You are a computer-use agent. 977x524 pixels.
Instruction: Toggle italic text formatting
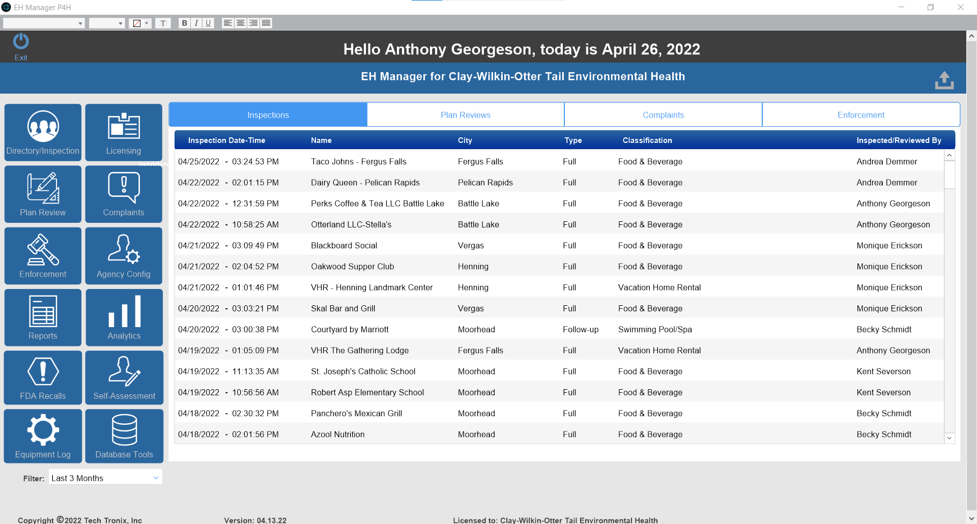pyautogui.click(x=196, y=23)
